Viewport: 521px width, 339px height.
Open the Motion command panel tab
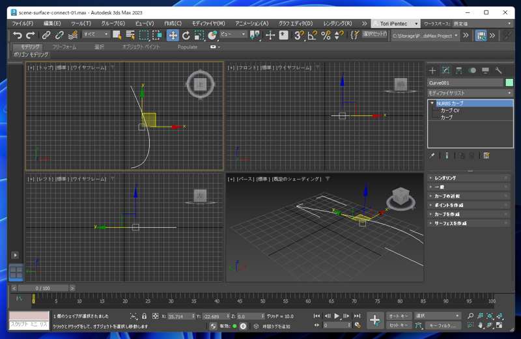tap(472, 70)
